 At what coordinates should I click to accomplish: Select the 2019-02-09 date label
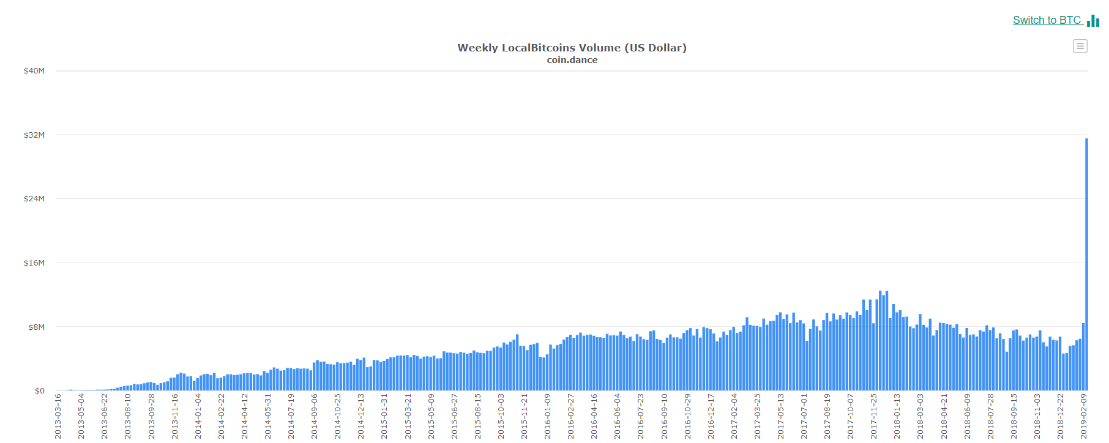1084,416
